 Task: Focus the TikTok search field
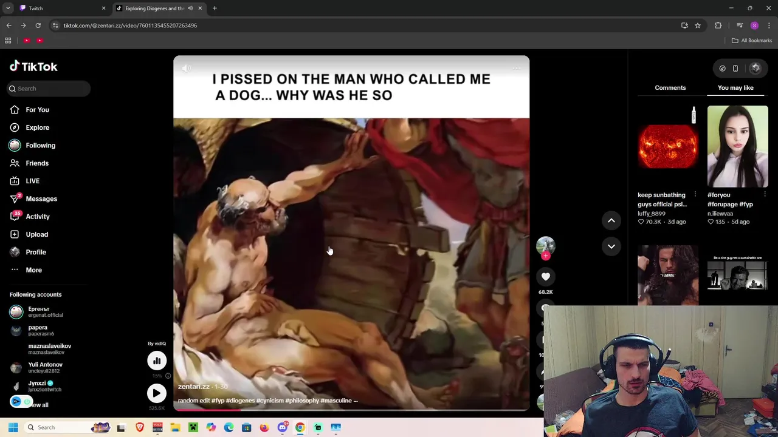point(49,89)
